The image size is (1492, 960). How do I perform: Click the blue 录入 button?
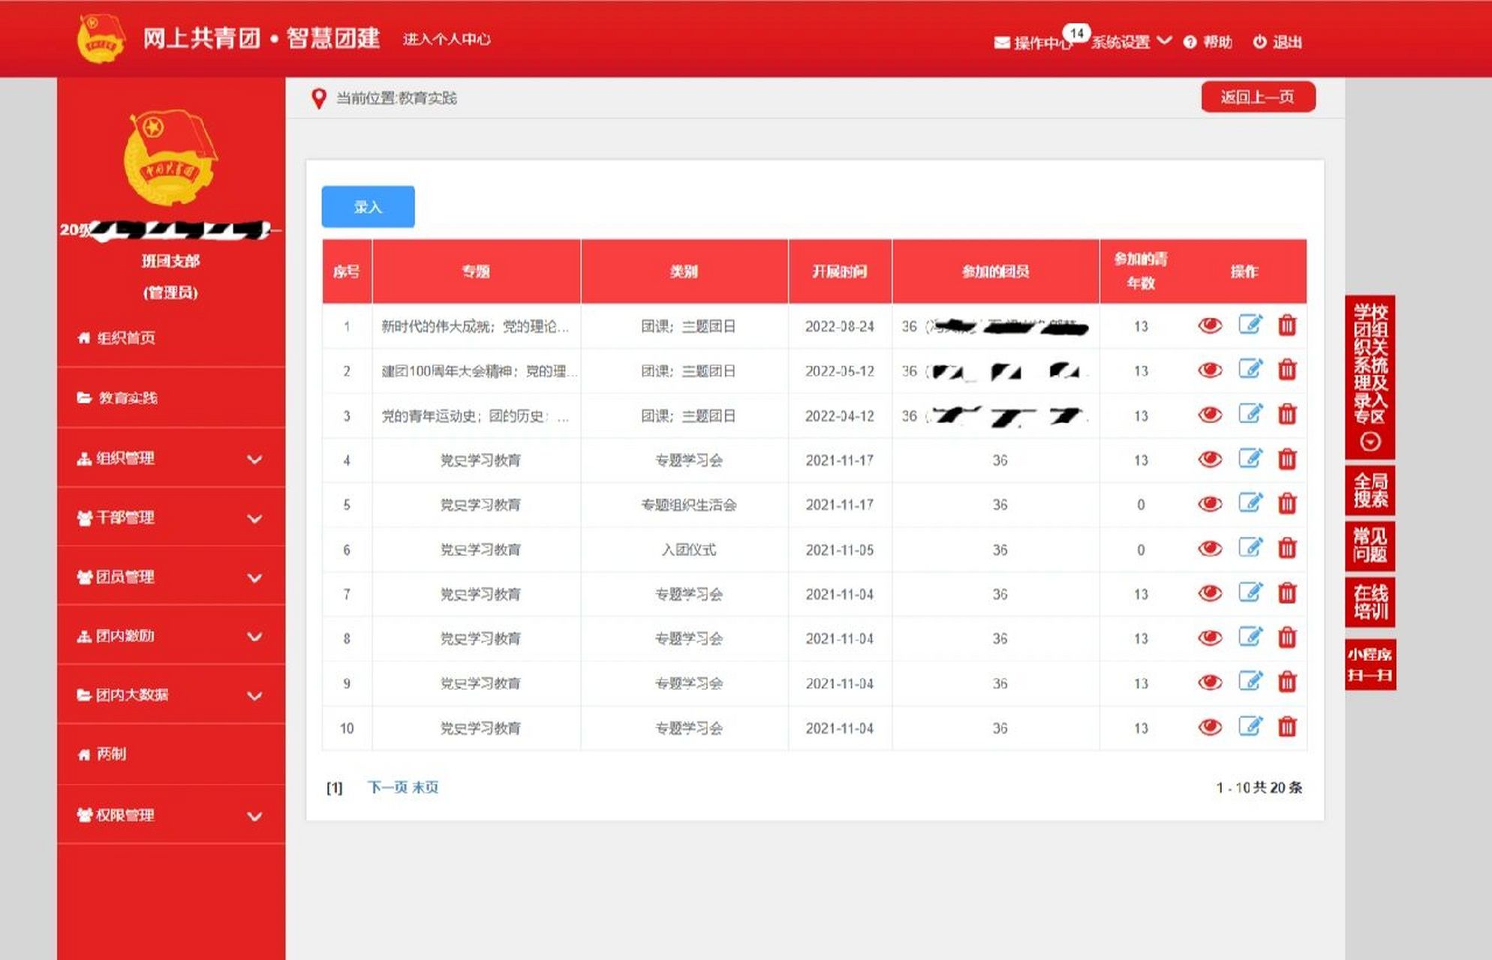368,206
